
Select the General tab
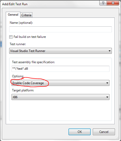coord(13,15)
